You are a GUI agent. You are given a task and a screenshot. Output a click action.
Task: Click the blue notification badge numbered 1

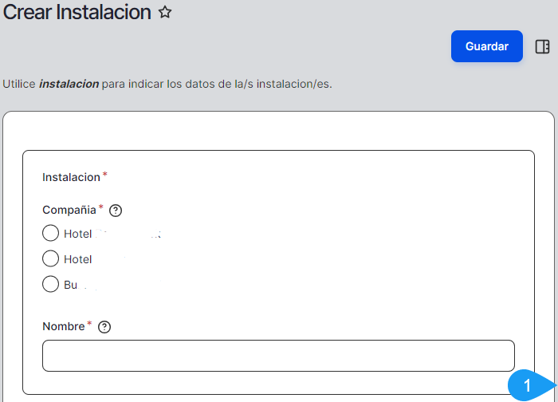tap(528, 387)
